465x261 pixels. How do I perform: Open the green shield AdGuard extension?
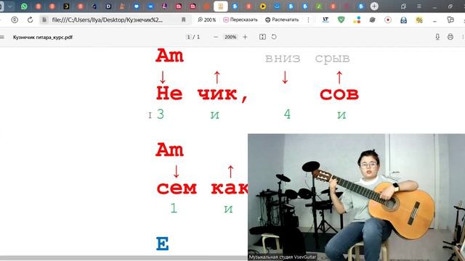(x=341, y=20)
